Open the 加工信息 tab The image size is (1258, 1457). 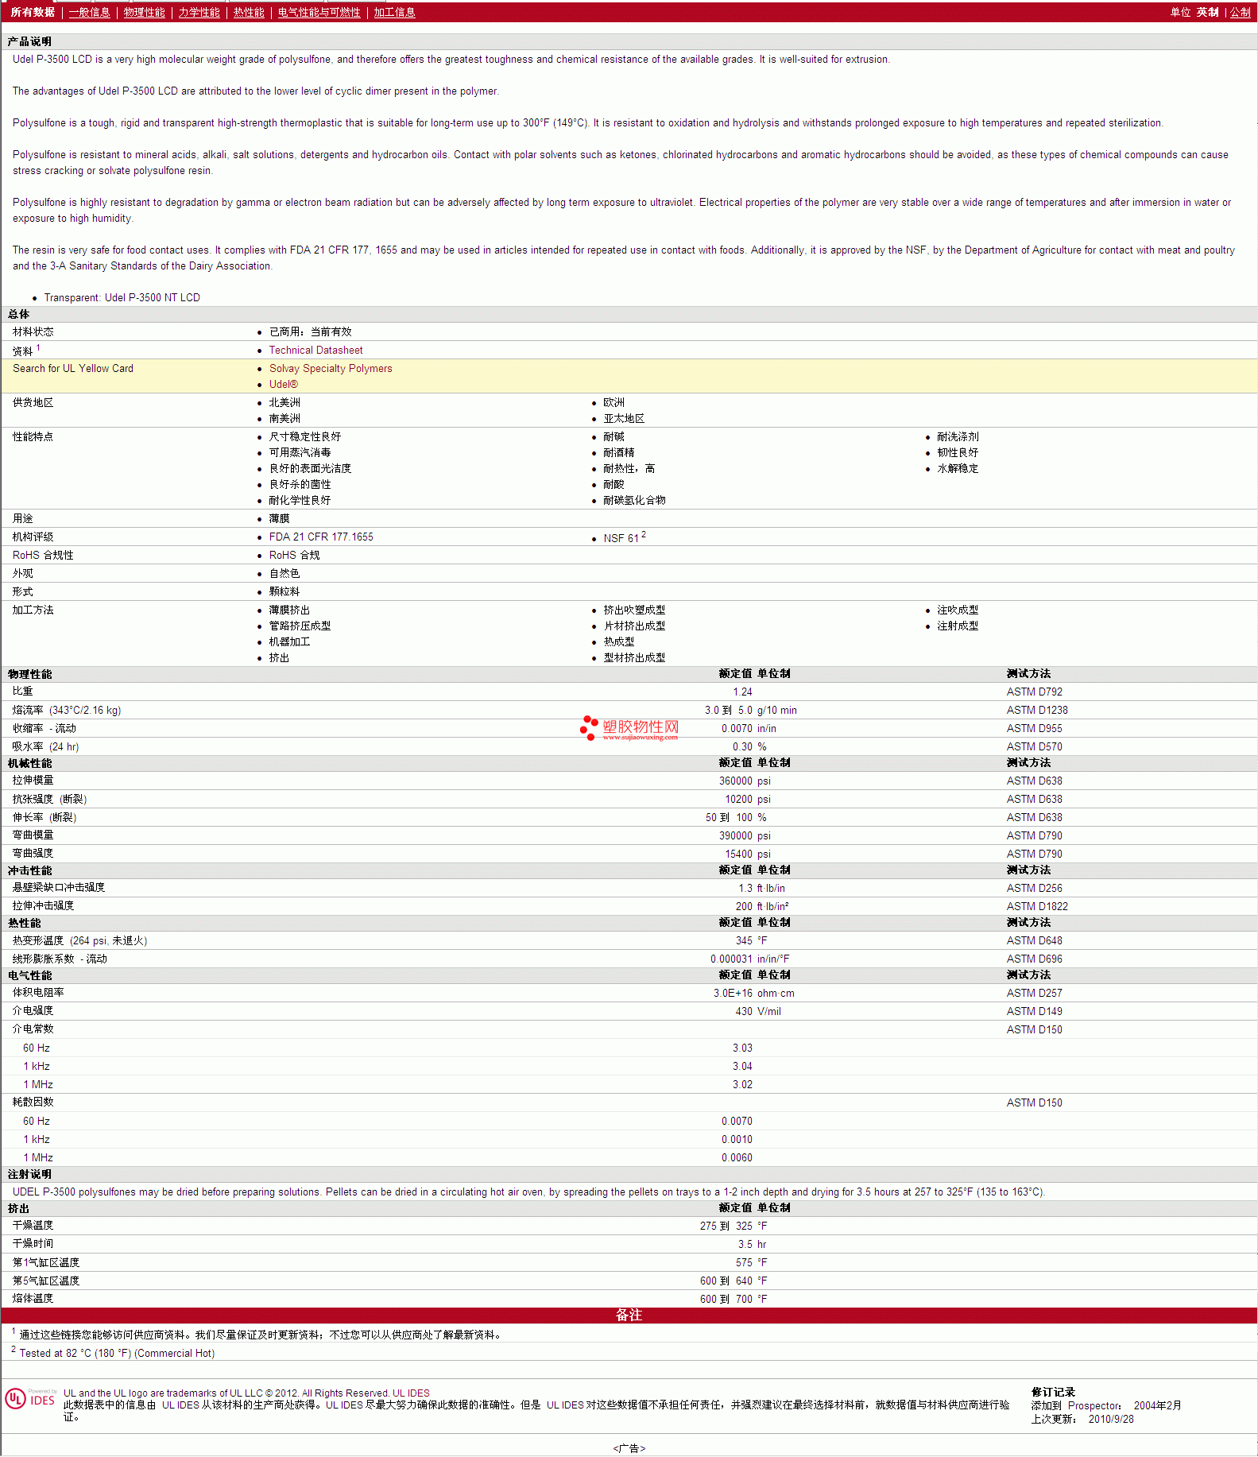pos(395,13)
